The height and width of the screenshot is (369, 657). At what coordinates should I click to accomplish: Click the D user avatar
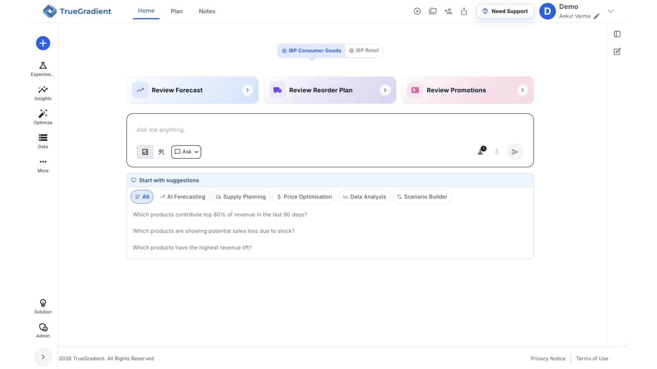pos(547,11)
